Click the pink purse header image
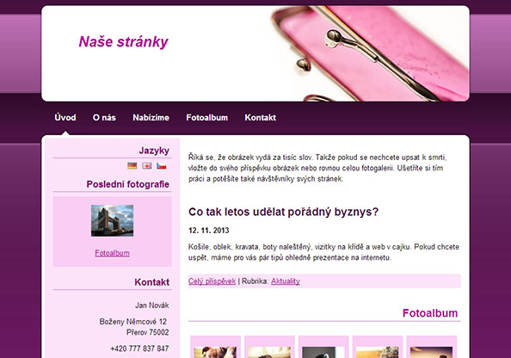Screen dimensions: 511x358 tap(370, 53)
